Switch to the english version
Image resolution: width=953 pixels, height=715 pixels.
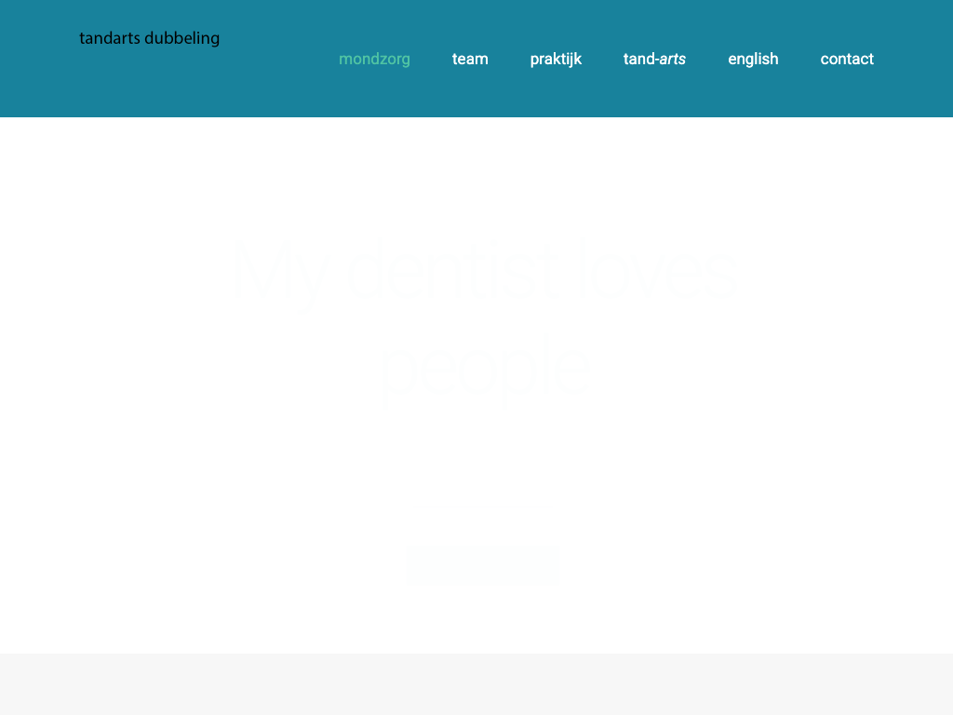[753, 59]
